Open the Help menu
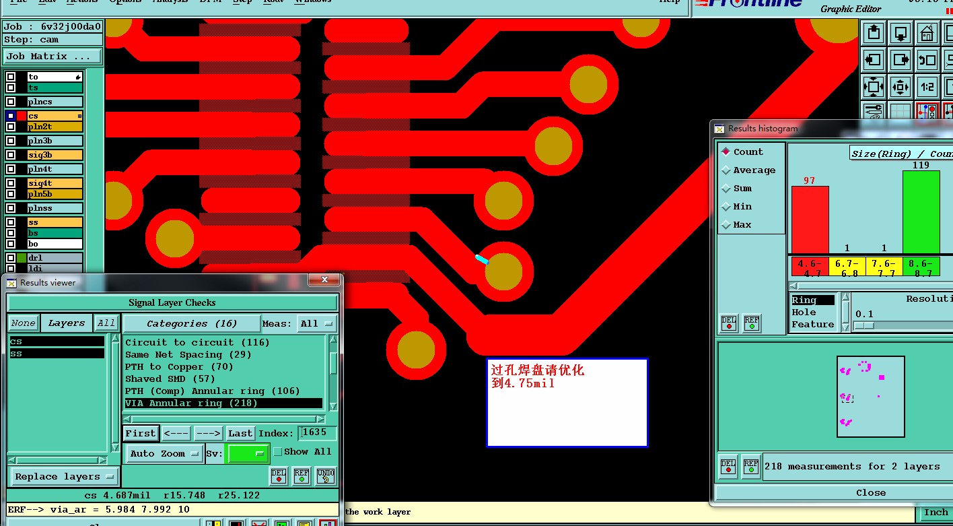This screenshot has height=526, width=953. [x=669, y=2]
